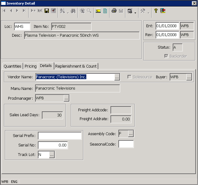Print using the printer icon

pos(114,11)
